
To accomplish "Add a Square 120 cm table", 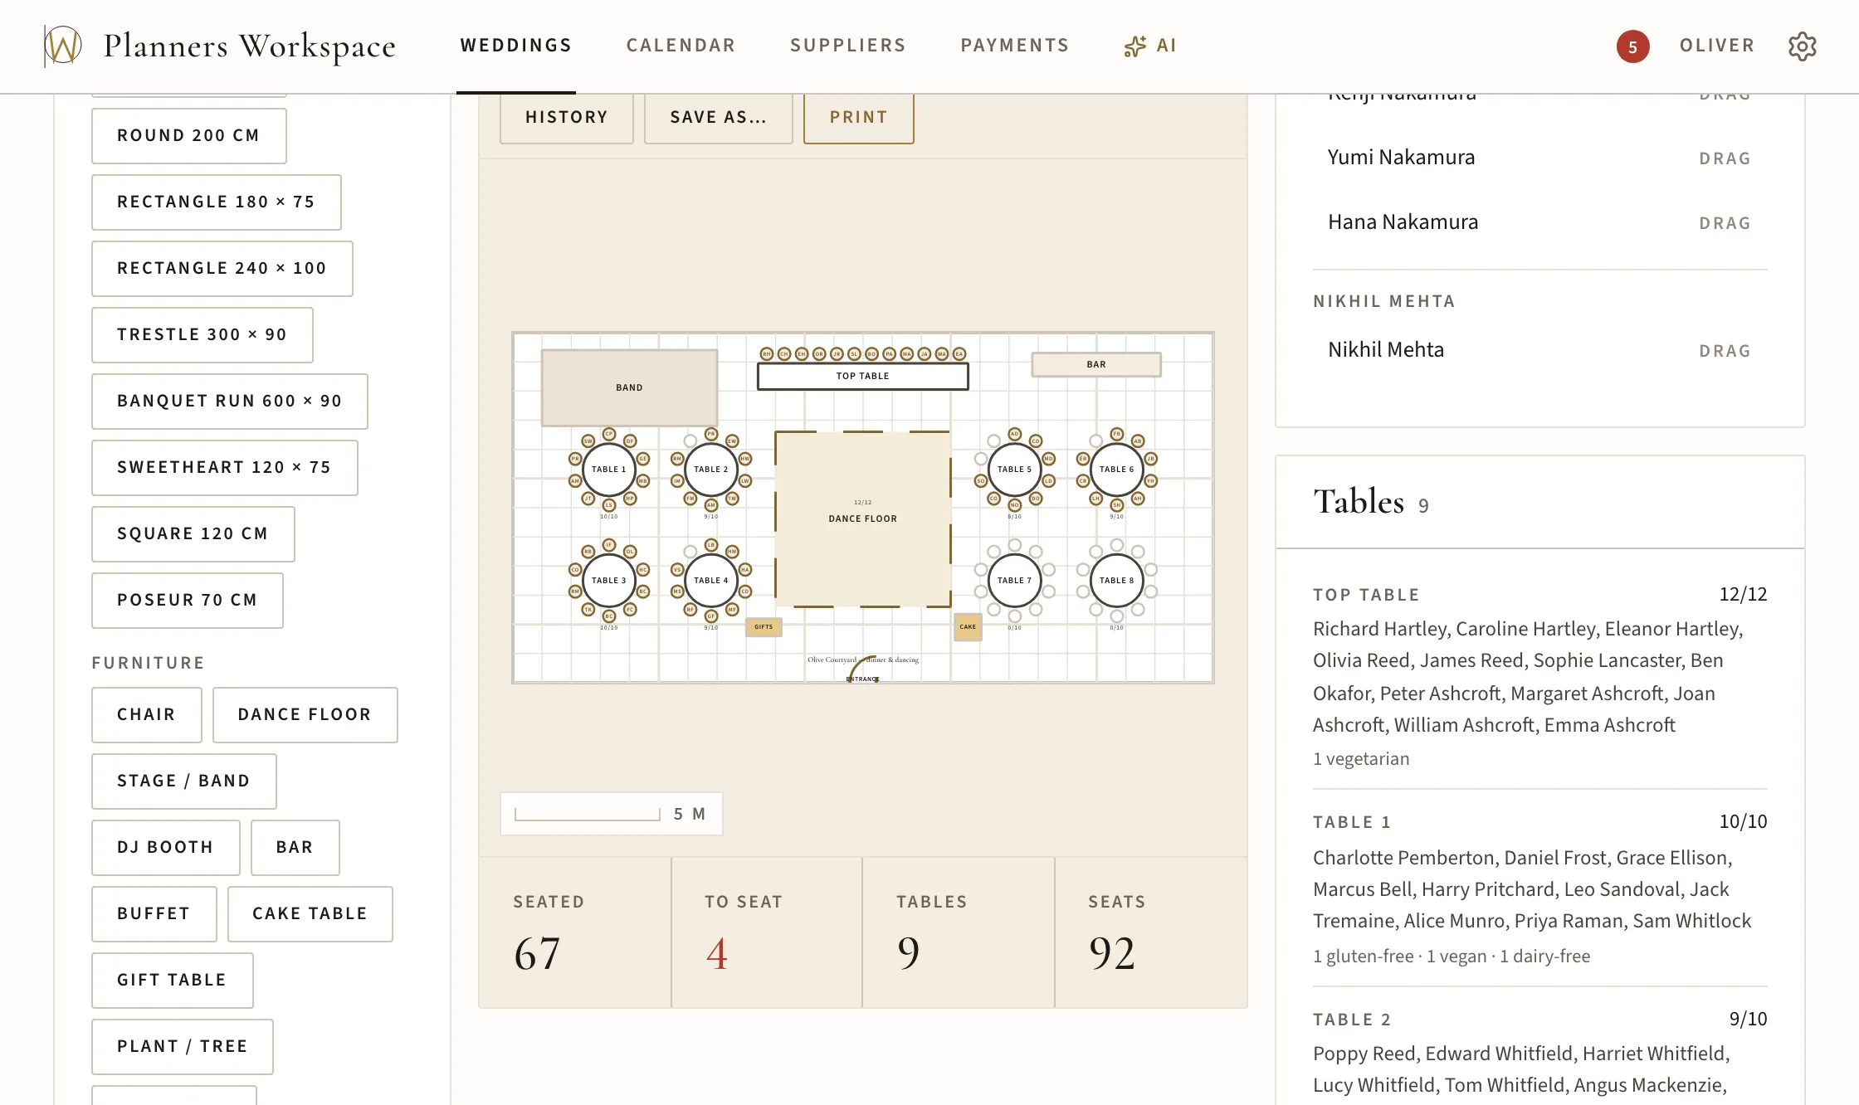I will (193, 534).
